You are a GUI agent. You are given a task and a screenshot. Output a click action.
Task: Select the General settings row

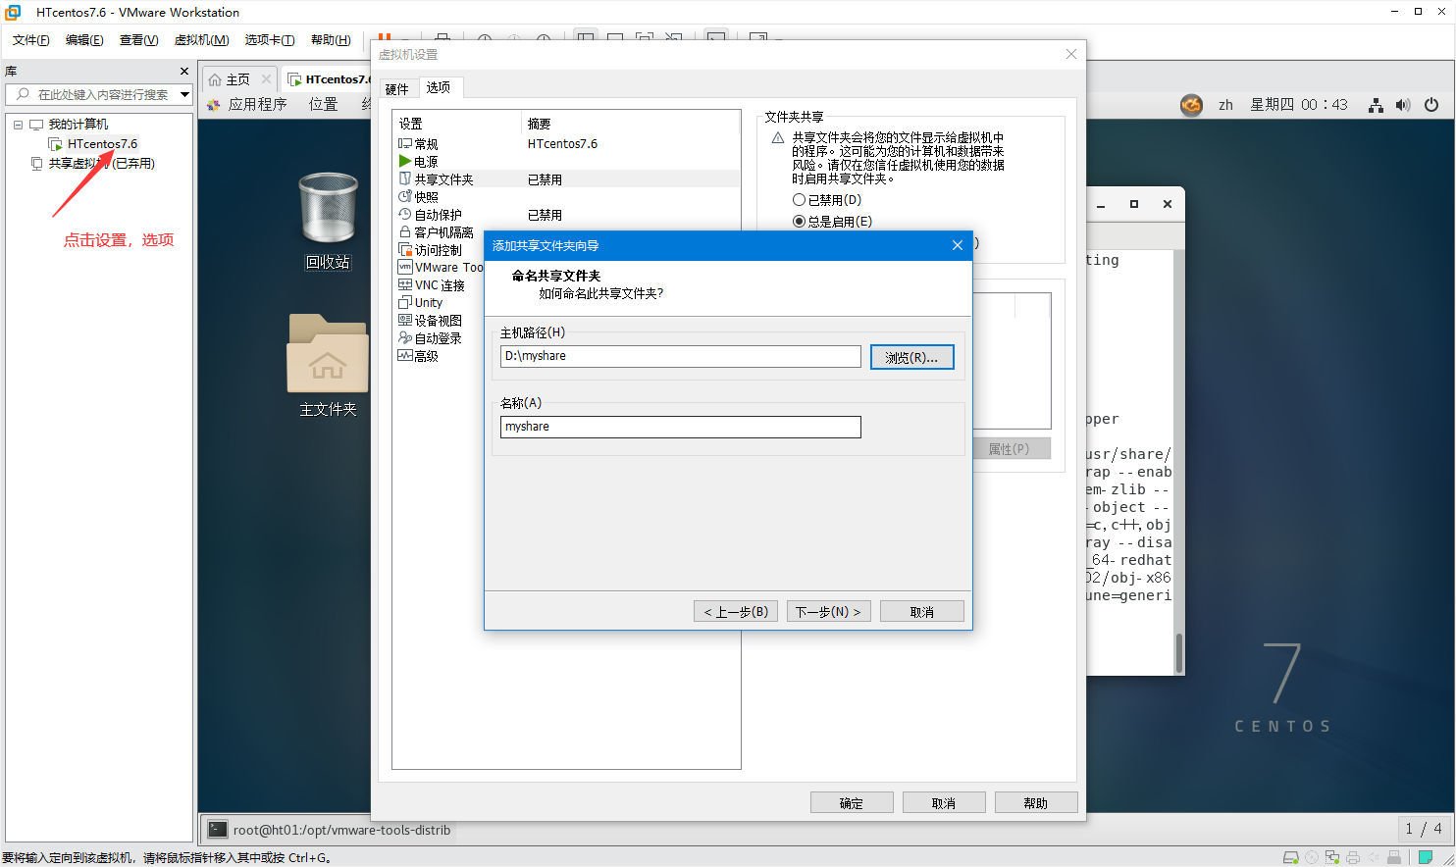coord(566,144)
